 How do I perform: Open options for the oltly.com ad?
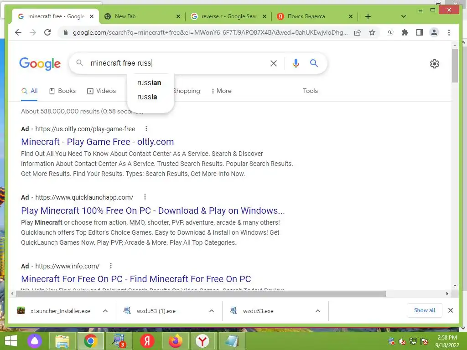(x=146, y=129)
